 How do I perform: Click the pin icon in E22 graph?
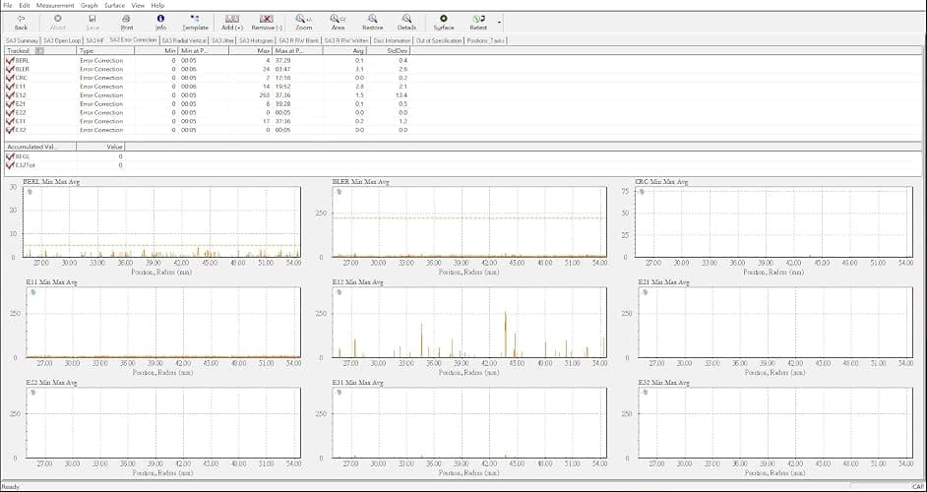33,393
